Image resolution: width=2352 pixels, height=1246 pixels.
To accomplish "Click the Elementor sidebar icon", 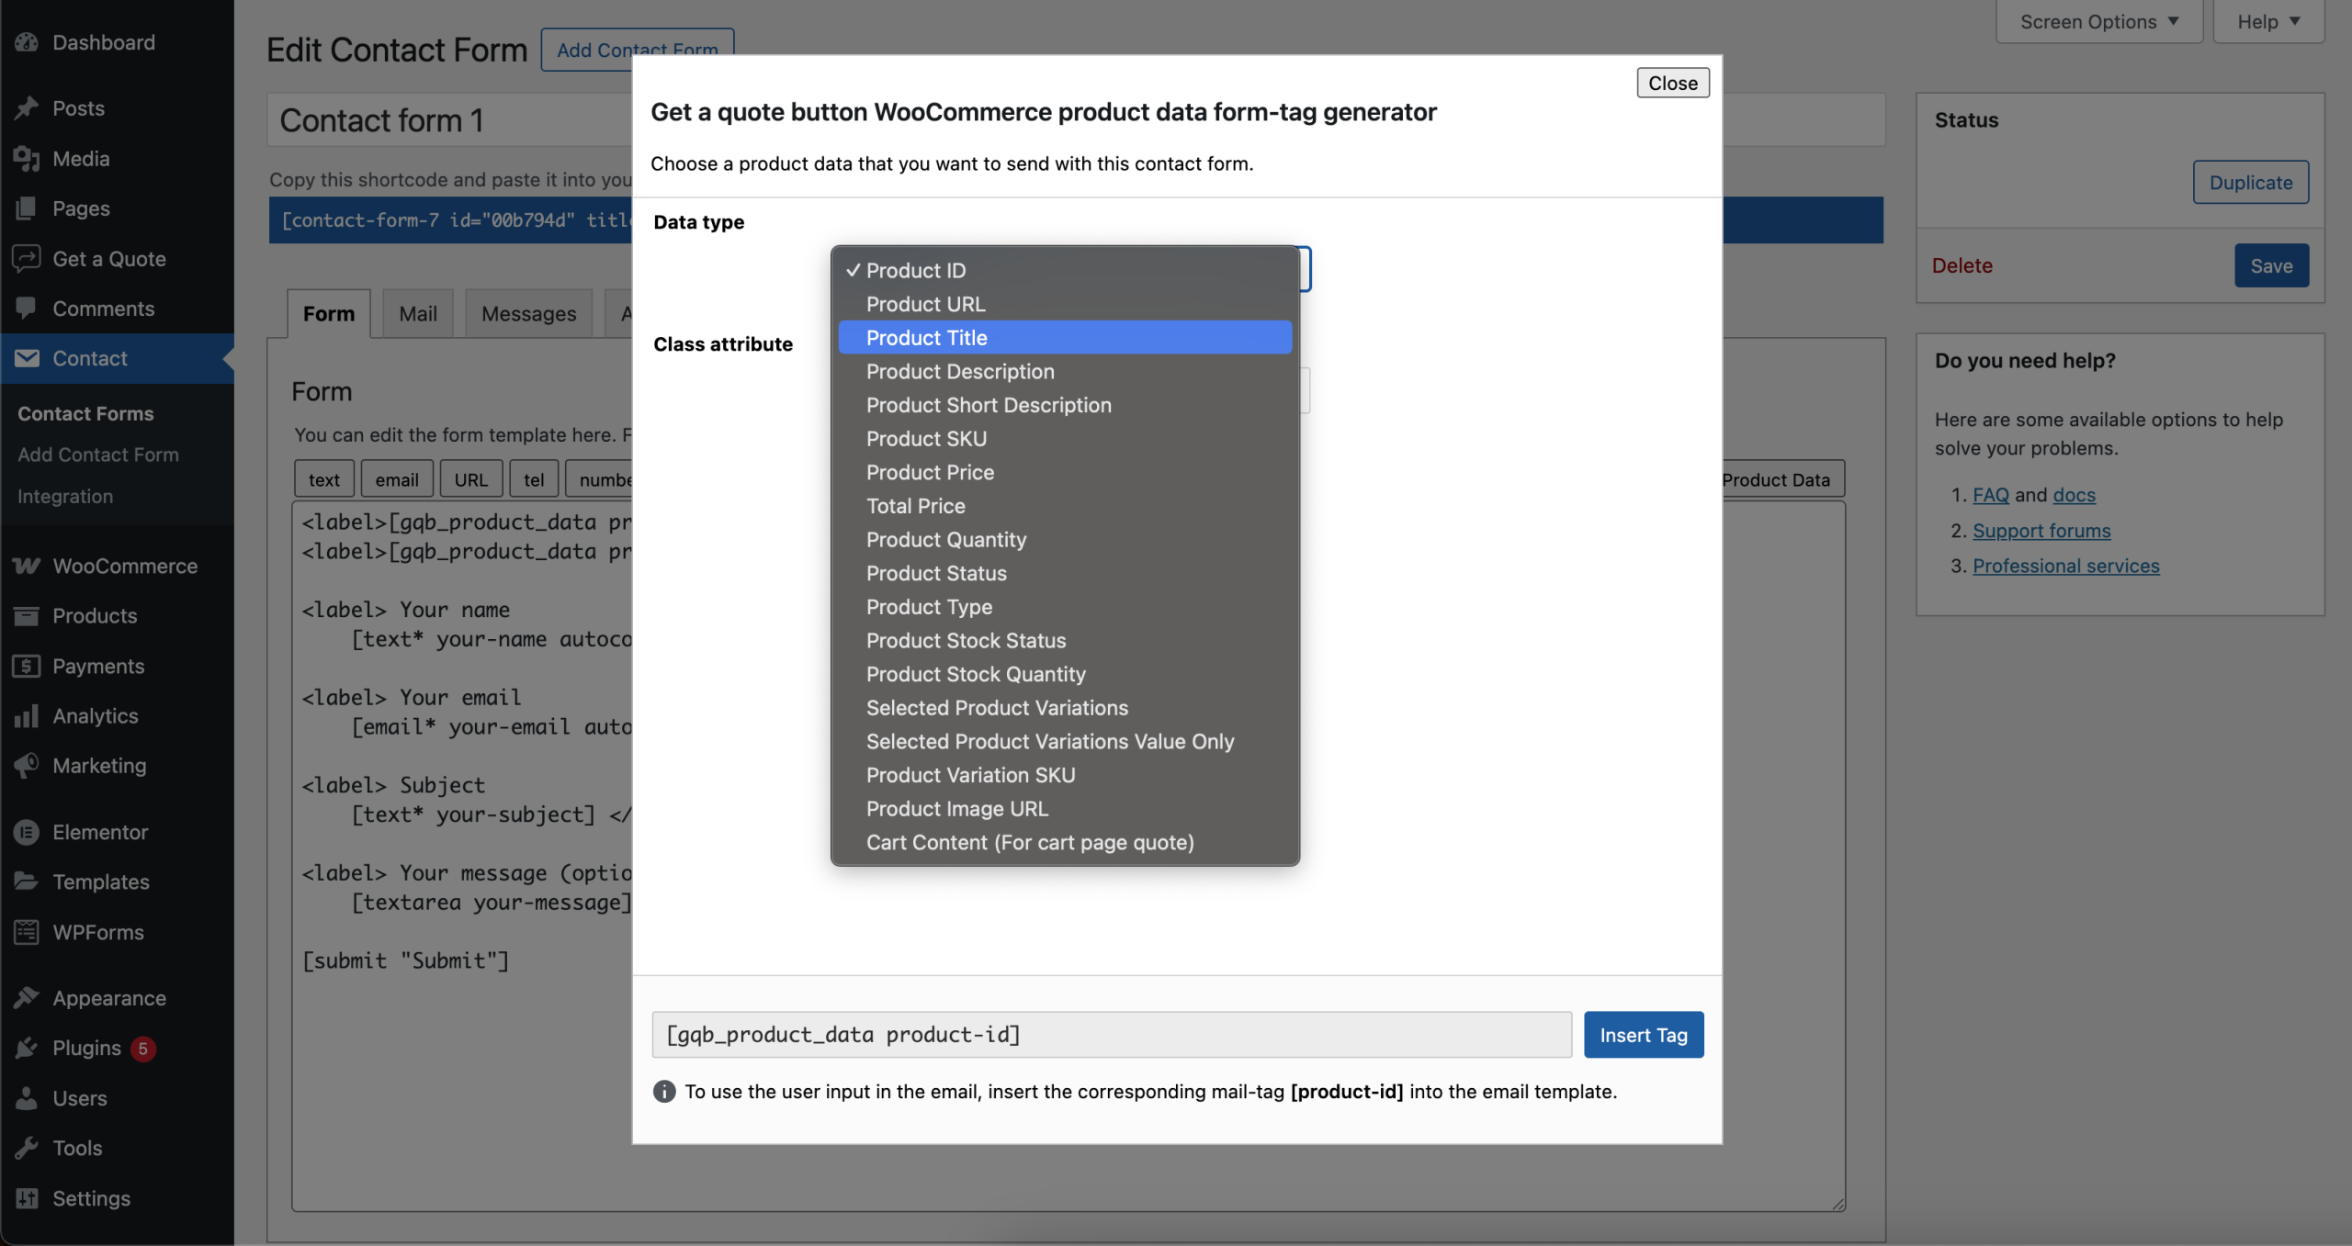I will point(27,832).
